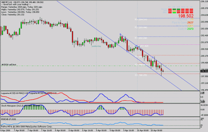Screen dimensions: 208x132
Task: Click the Pips to Open value 2627
Action: pos(190,23)
